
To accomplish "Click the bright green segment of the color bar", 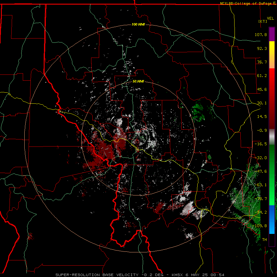I will click(272, 175).
